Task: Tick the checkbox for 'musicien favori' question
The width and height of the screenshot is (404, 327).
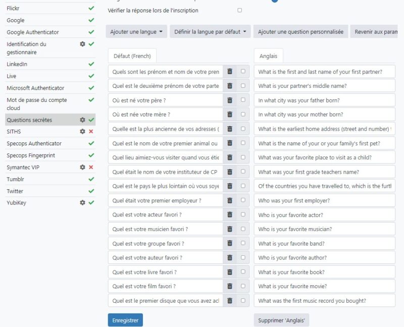Action: tap(243, 229)
